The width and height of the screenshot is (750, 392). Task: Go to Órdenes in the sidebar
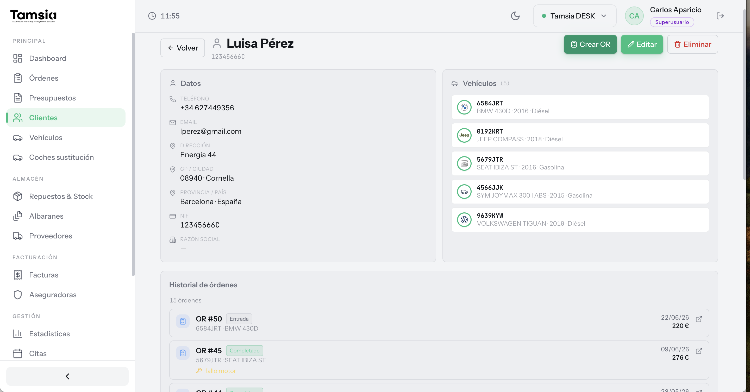[66, 78]
